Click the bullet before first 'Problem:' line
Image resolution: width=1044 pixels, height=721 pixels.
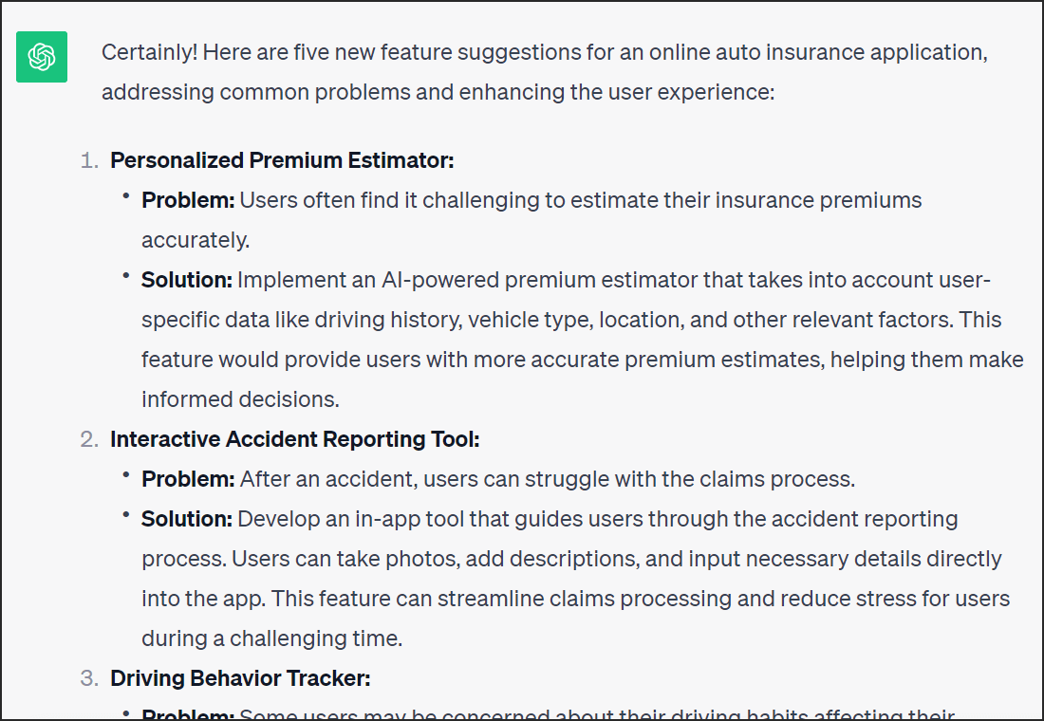point(125,195)
